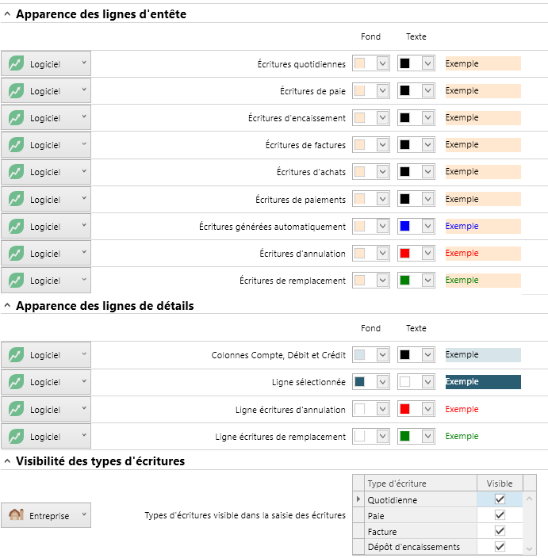
Task: Click green text swatch for Écritures de remplacement header
Action: (x=405, y=280)
